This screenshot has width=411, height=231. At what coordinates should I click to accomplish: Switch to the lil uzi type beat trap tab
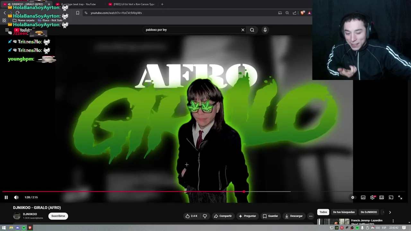tap(78, 4)
